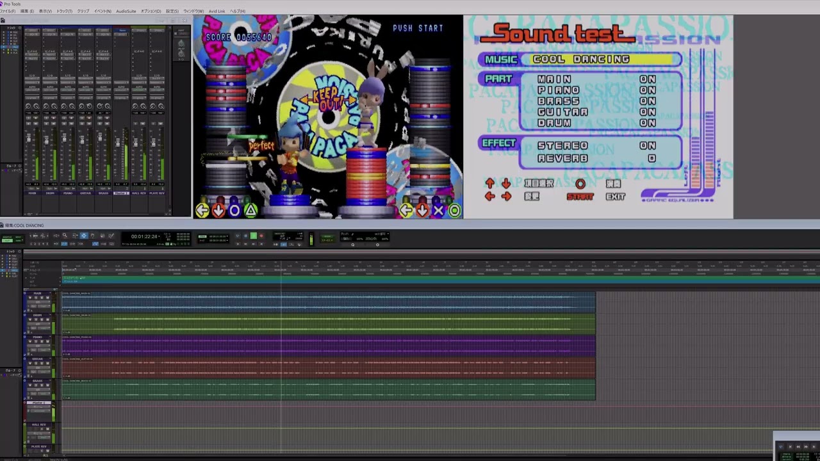Mute the DRUM track in Edit window

click(x=47, y=319)
